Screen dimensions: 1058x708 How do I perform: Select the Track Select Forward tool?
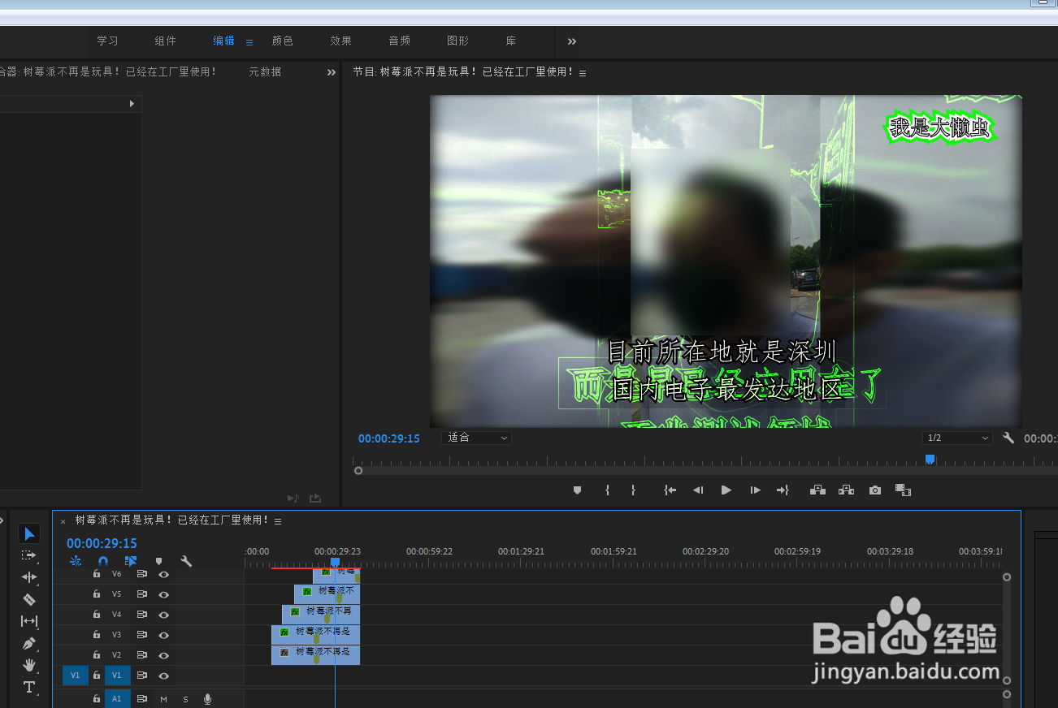point(29,555)
